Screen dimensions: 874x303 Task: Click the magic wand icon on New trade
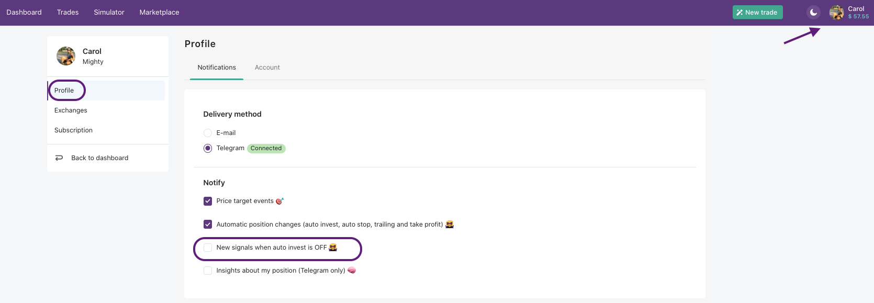tap(739, 13)
